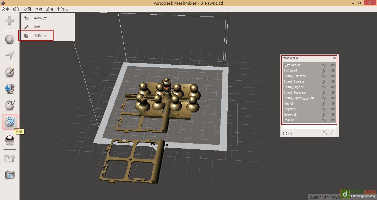The image size is (377, 200).
Task: Open the Meshmix face tool
Action: [x=10, y=39]
